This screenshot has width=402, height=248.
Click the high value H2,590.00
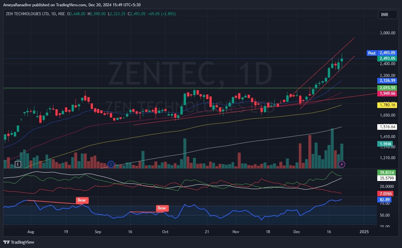point(97,14)
